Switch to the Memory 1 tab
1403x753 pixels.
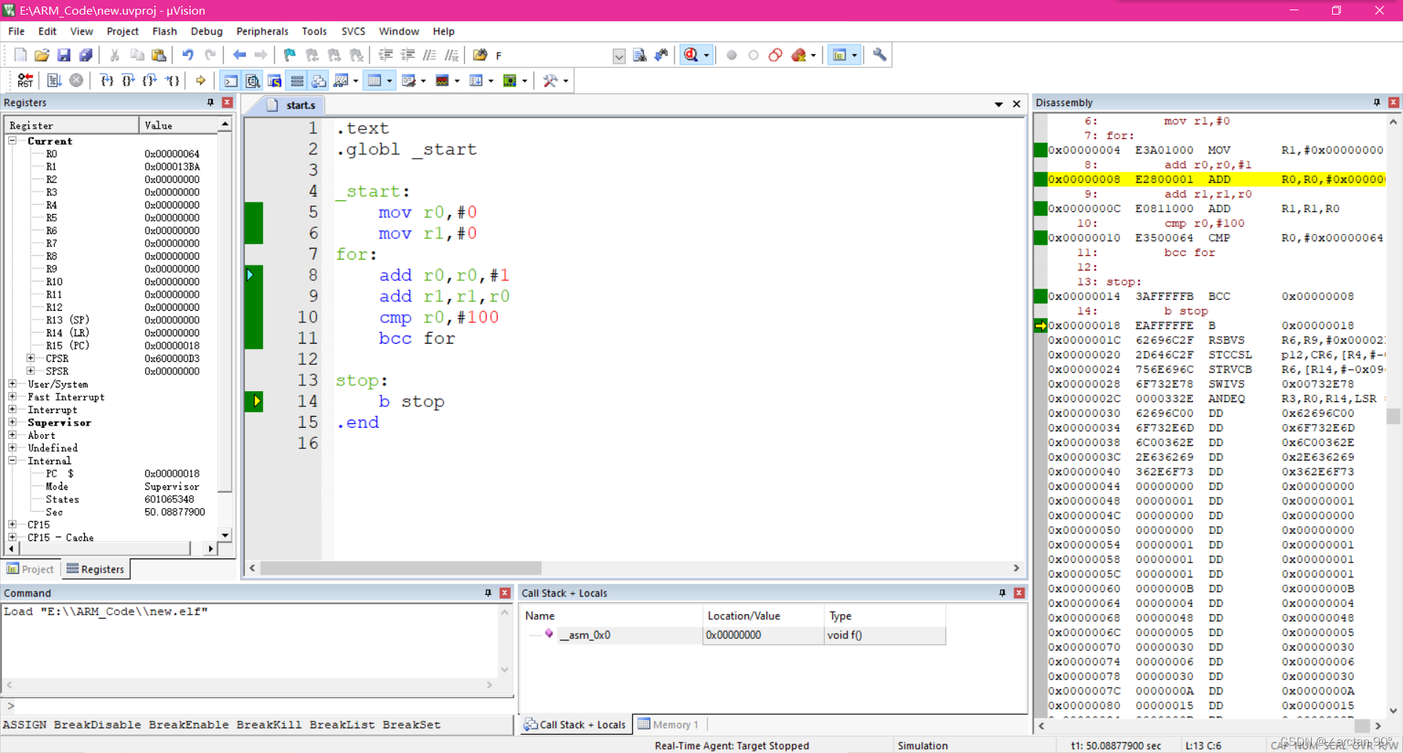pyautogui.click(x=669, y=724)
